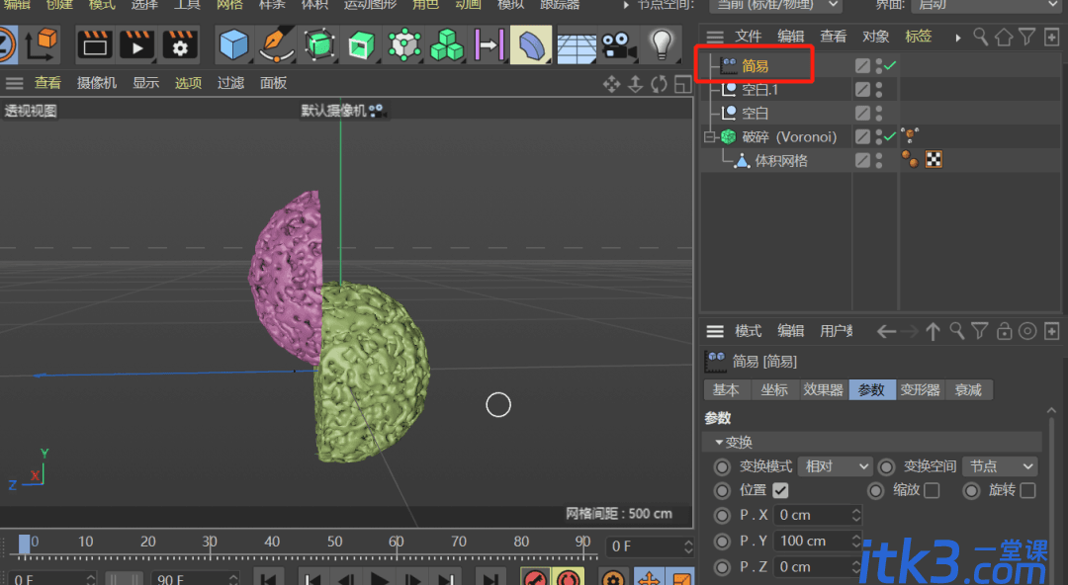Click animation circle next to P . X
This screenshot has height=585, width=1068.
[x=722, y=516]
